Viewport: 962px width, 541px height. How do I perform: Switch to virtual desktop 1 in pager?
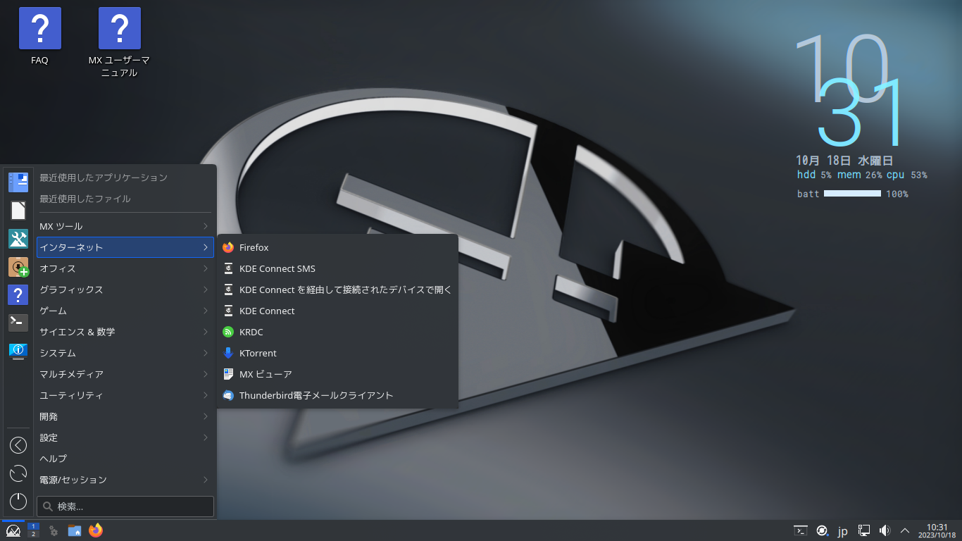click(x=33, y=526)
